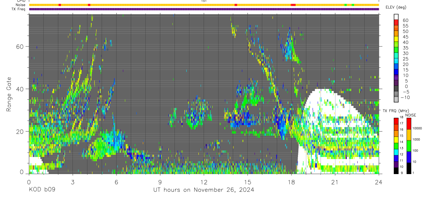Click the x-axis tick label '9'

(160, 182)
